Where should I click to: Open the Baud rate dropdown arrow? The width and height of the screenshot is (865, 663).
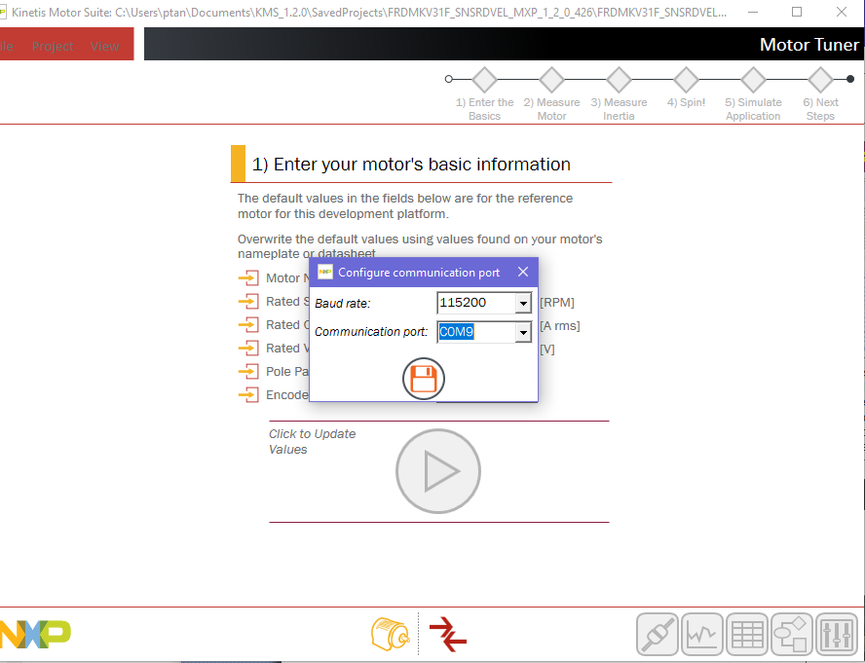[x=523, y=303]
